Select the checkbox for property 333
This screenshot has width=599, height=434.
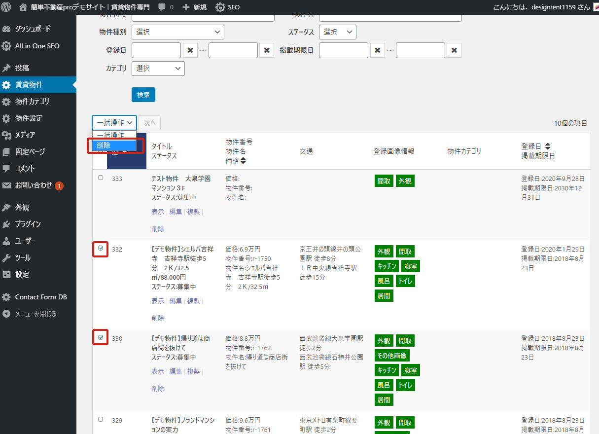point(101,178)
